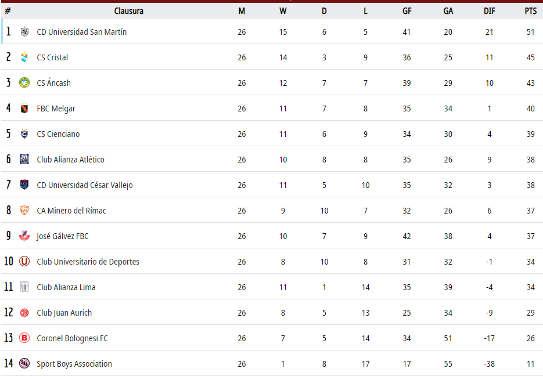The height and width of the screenshot is (376, 543).
Task: Click the Club Universitario de Deportes logo
Action: (24, 262)
